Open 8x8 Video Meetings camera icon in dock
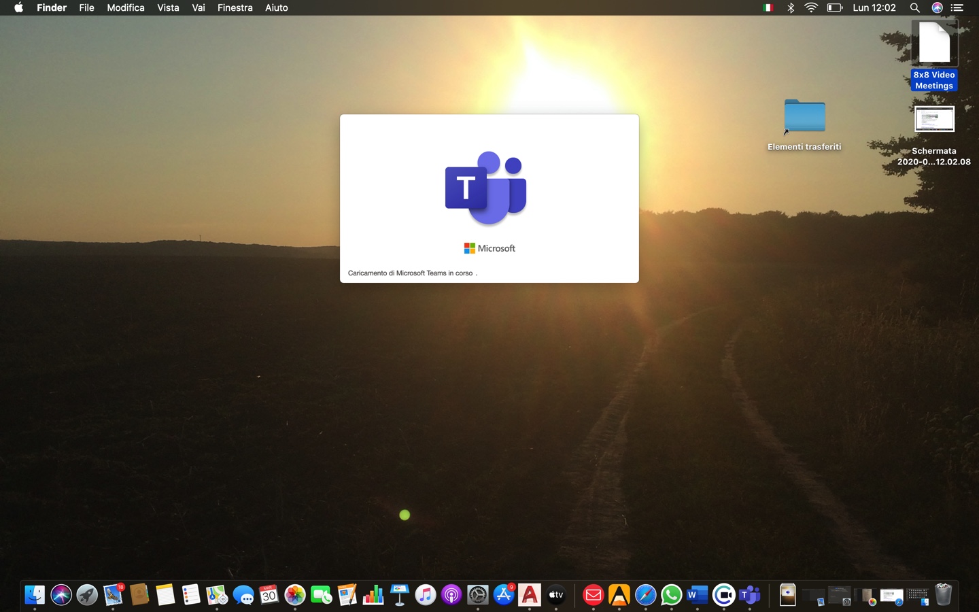 click(723, 595)
